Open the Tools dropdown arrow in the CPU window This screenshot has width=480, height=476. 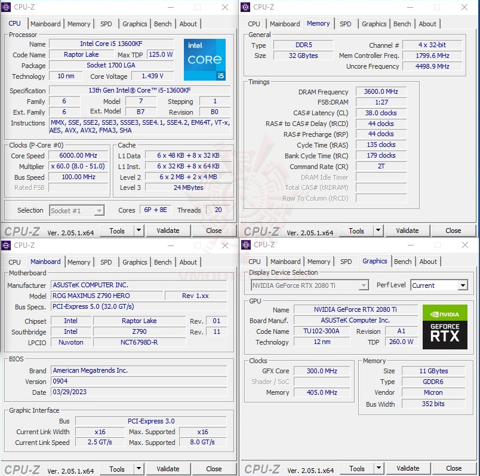[x=138, y=231]
